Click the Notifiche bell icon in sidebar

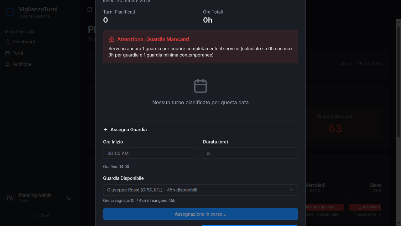point(8,64)
